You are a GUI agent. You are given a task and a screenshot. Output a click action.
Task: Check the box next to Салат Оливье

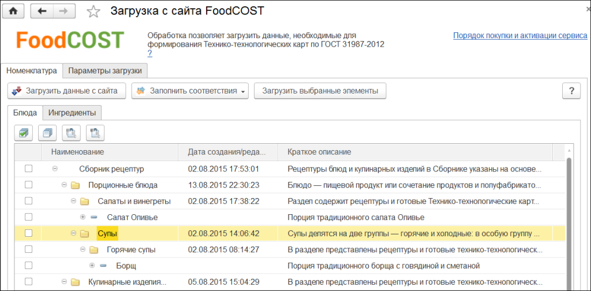(x=28, y=217)
